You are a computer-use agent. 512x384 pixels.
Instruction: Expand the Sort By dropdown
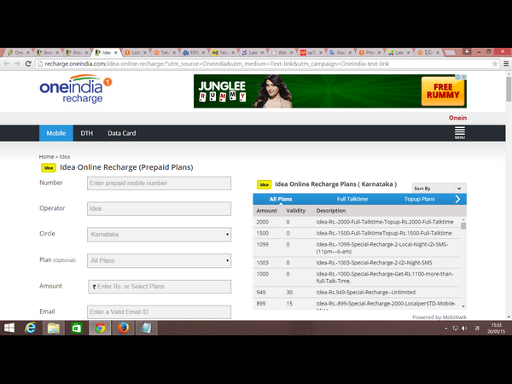(x=438, y=188)
